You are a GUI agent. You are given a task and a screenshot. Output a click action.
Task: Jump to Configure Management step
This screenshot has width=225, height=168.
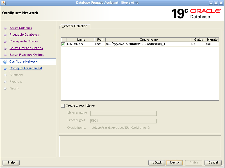tap(26, 68)
